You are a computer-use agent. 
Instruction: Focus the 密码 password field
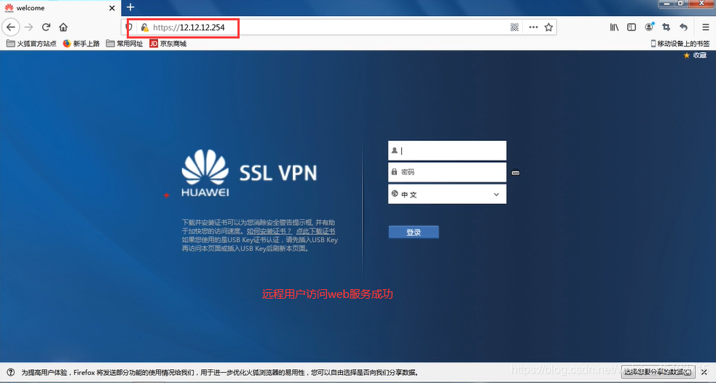coord(447,172)
